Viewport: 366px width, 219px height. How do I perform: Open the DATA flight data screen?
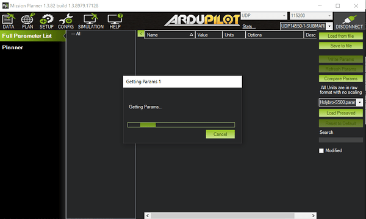[x=9, y=21]
